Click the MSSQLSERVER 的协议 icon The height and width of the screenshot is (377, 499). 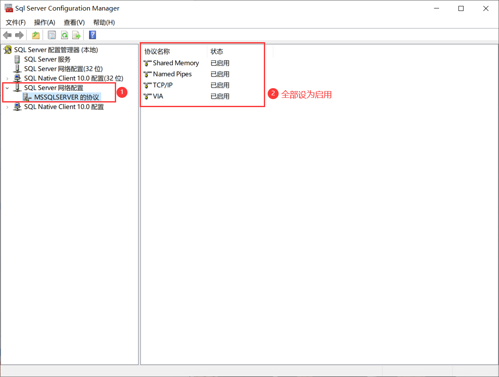coord(27,97)
